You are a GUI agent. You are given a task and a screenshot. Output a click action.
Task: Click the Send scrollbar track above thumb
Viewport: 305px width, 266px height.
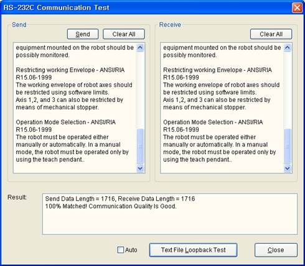[140, 90]
